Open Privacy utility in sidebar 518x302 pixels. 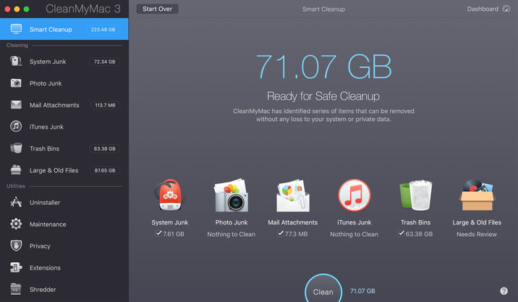pyautogui.click(x=64, y=246)
